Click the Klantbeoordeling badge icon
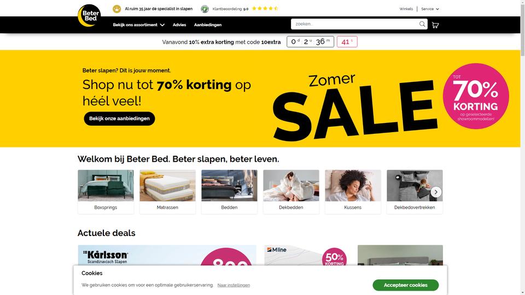 205,9
